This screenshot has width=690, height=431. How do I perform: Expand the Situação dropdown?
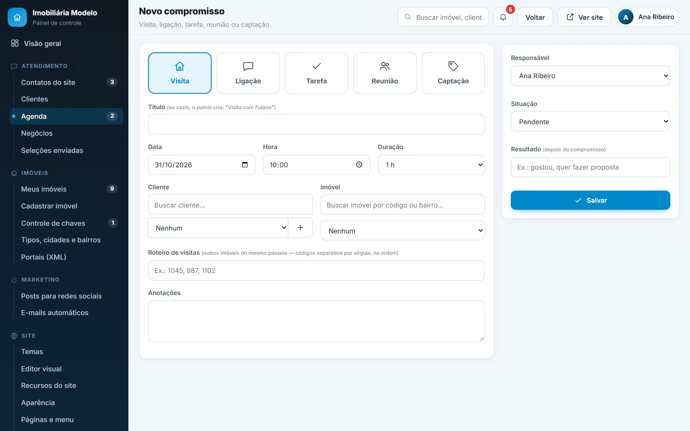pos(590,121)
